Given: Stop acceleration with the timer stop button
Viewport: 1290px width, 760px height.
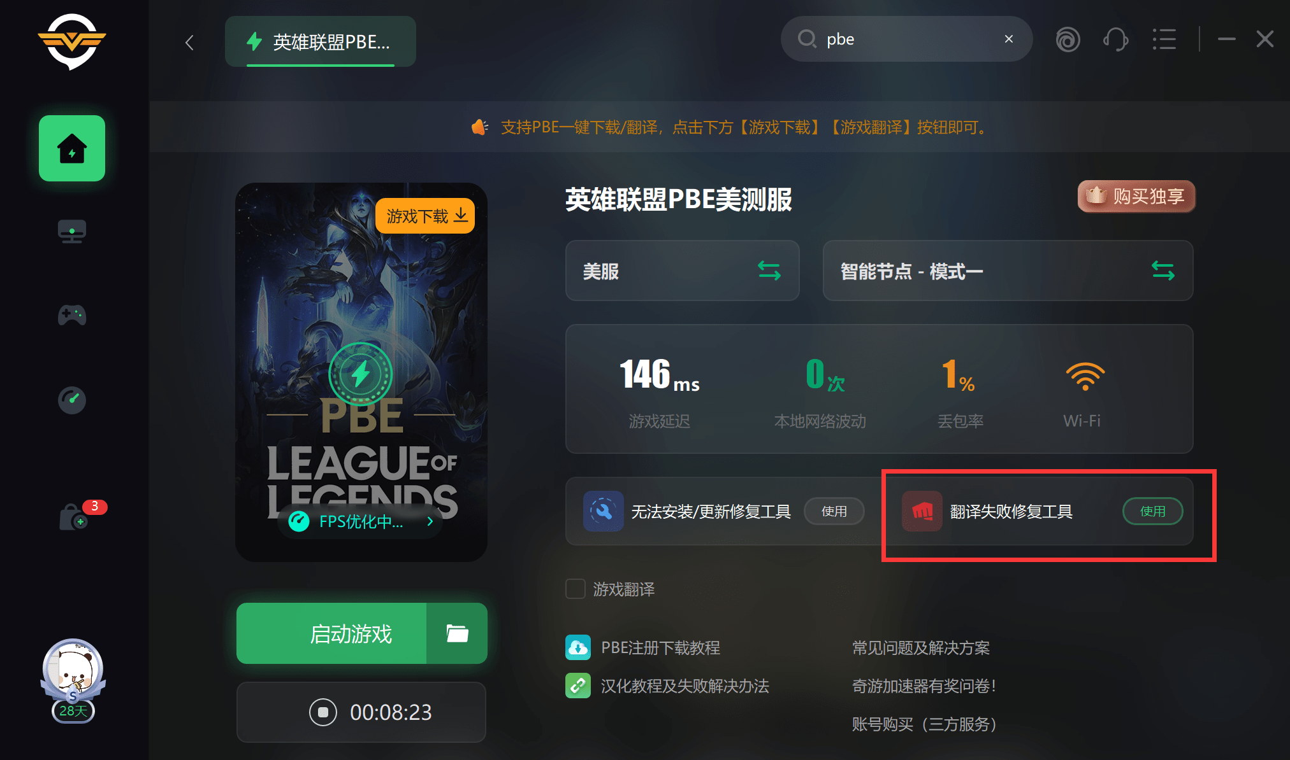Looking at the screenshot, I should tap(323, 712).
